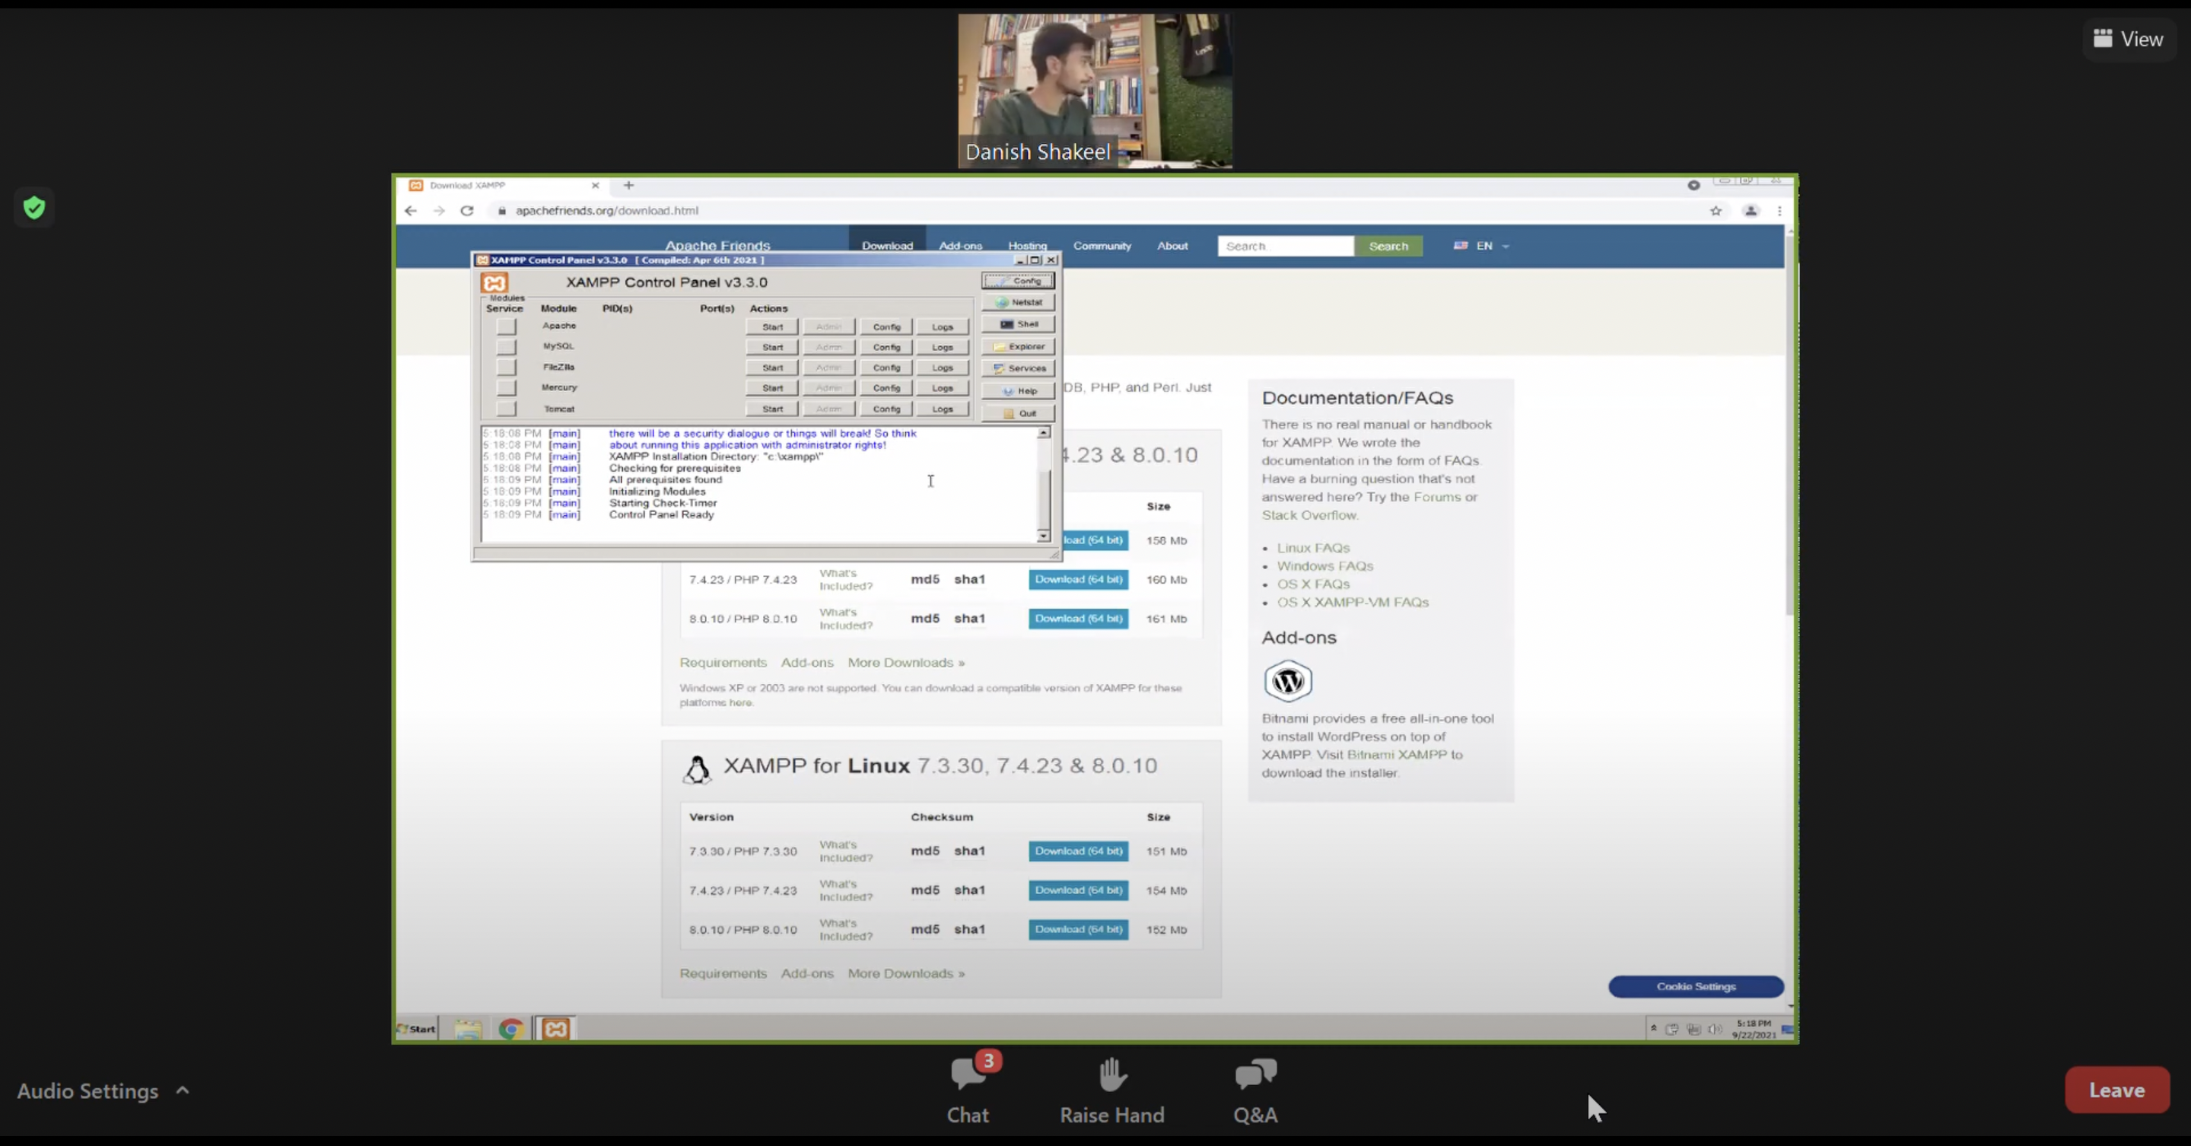Click the WordPress add-on logo
This screenshot has width=2191, height=1146.
pos(1288,680)
